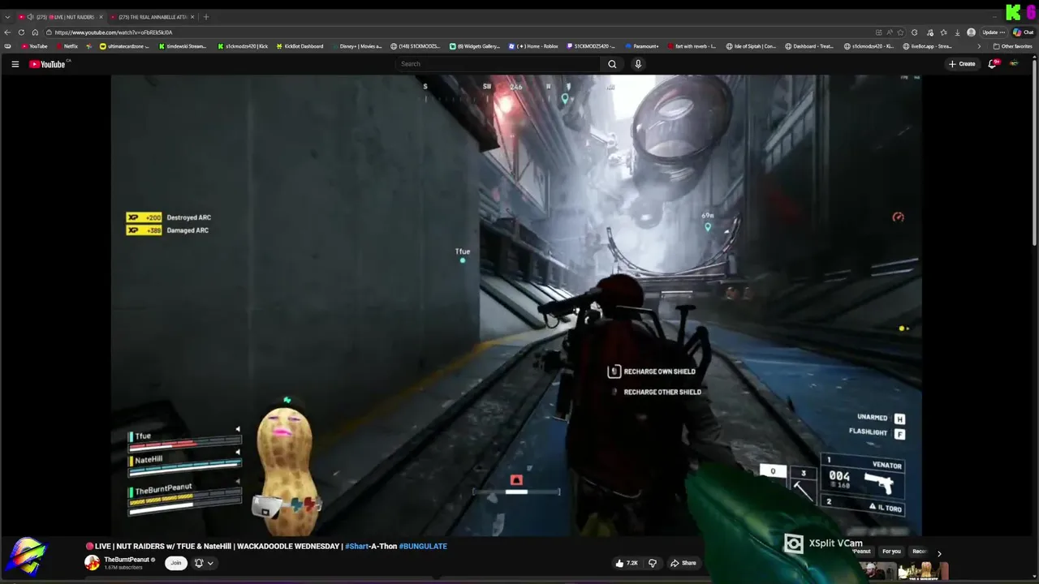Image resolution: width=1039 pixels, height=584 pixels.
Task: Select the For you chip
Action: 891,552
